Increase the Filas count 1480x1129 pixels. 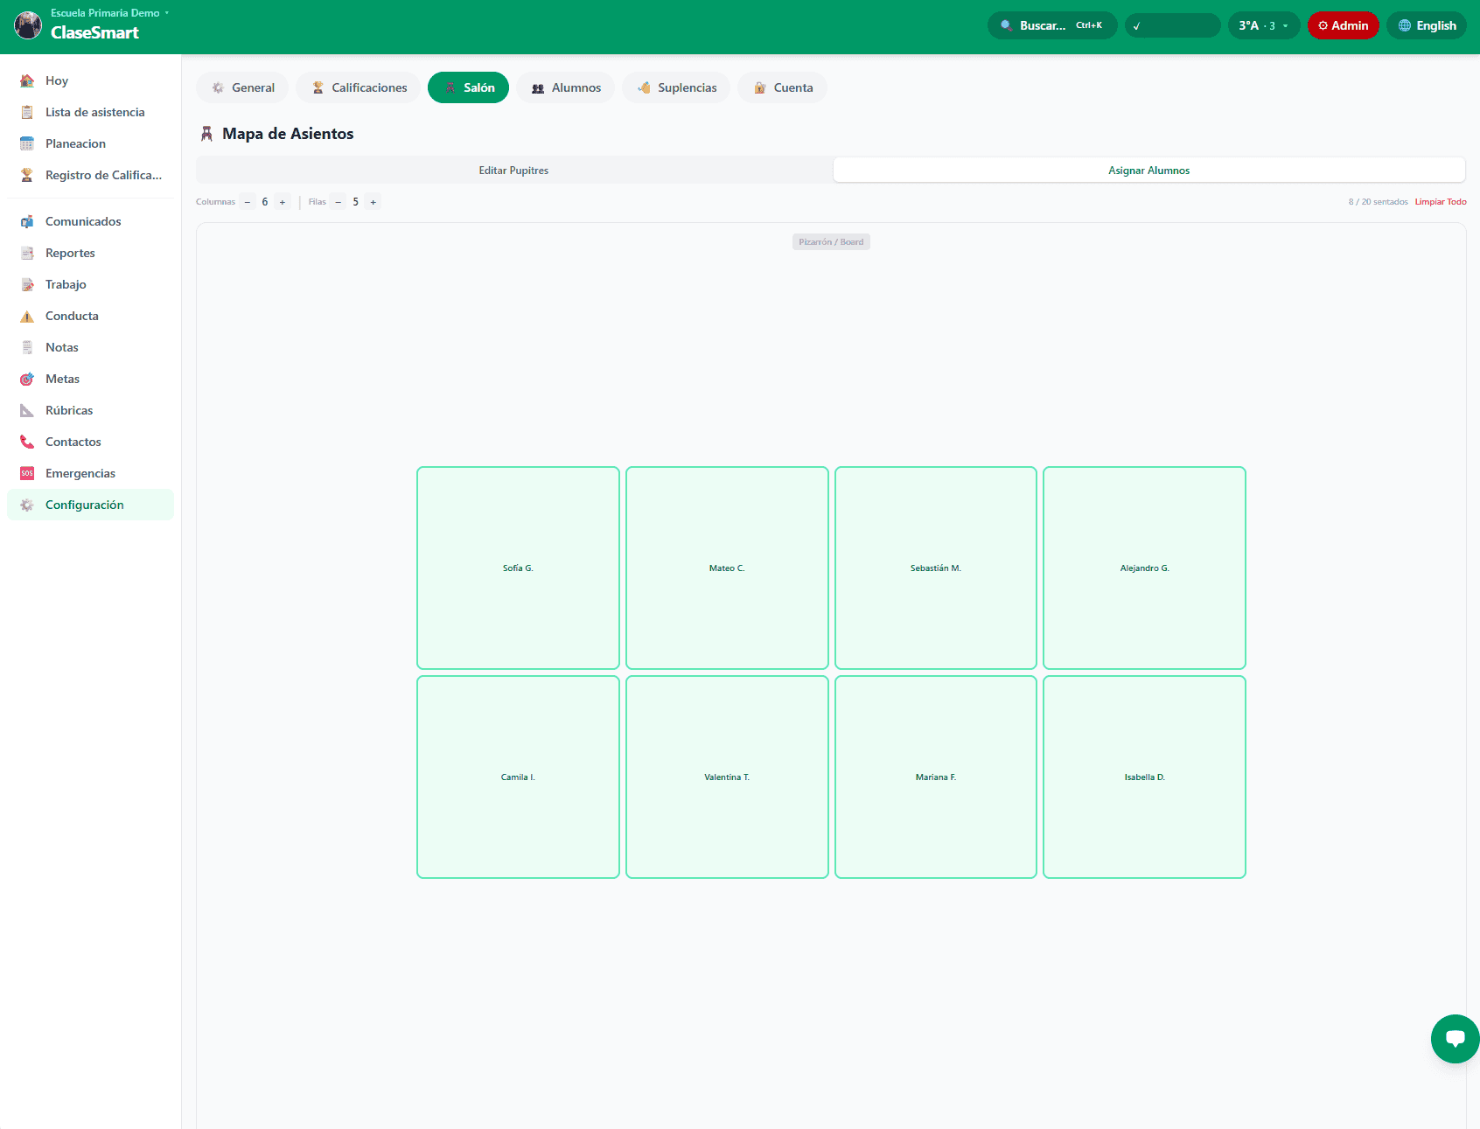[x=373, y=202]
